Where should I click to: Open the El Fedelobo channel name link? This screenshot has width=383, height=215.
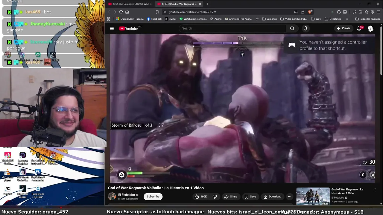pos(127,195)
